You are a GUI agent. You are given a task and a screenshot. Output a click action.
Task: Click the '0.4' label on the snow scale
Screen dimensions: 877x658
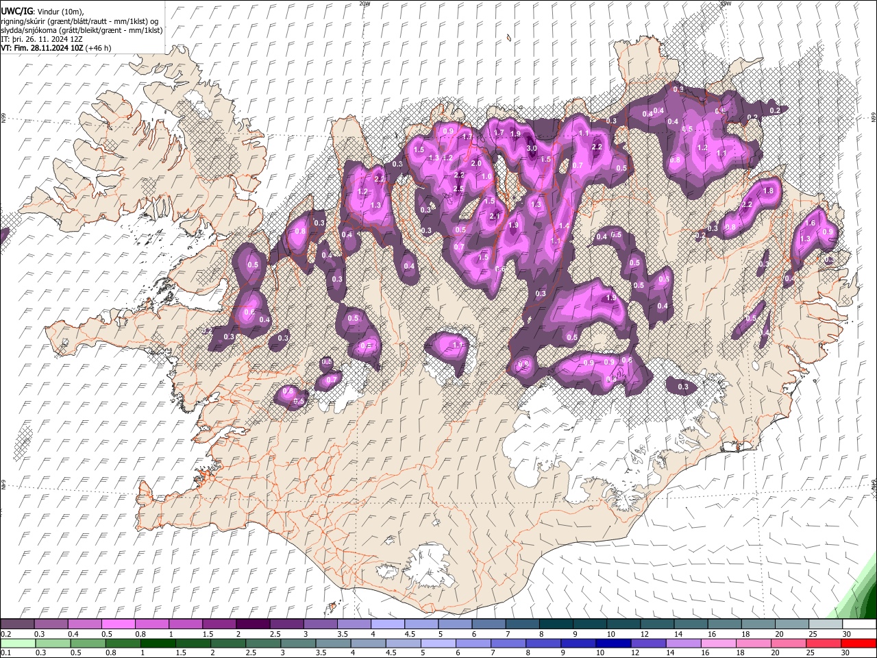tap(73, 634)
